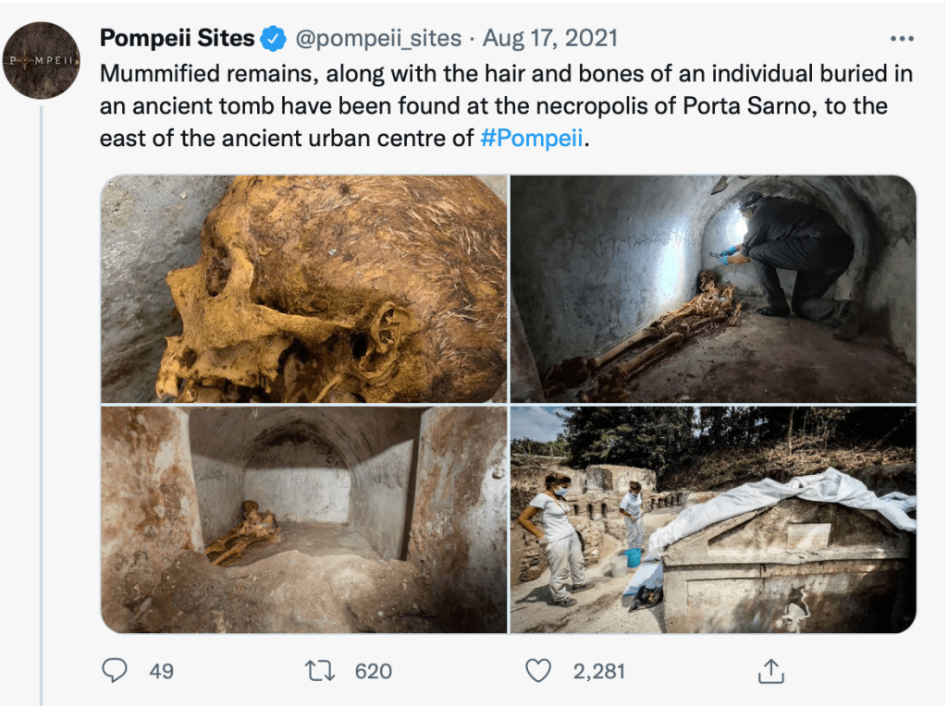The width and height of the screenshot is (947, 706).
Task: Click the 49 replies count
Action: (x=161, y=672)
